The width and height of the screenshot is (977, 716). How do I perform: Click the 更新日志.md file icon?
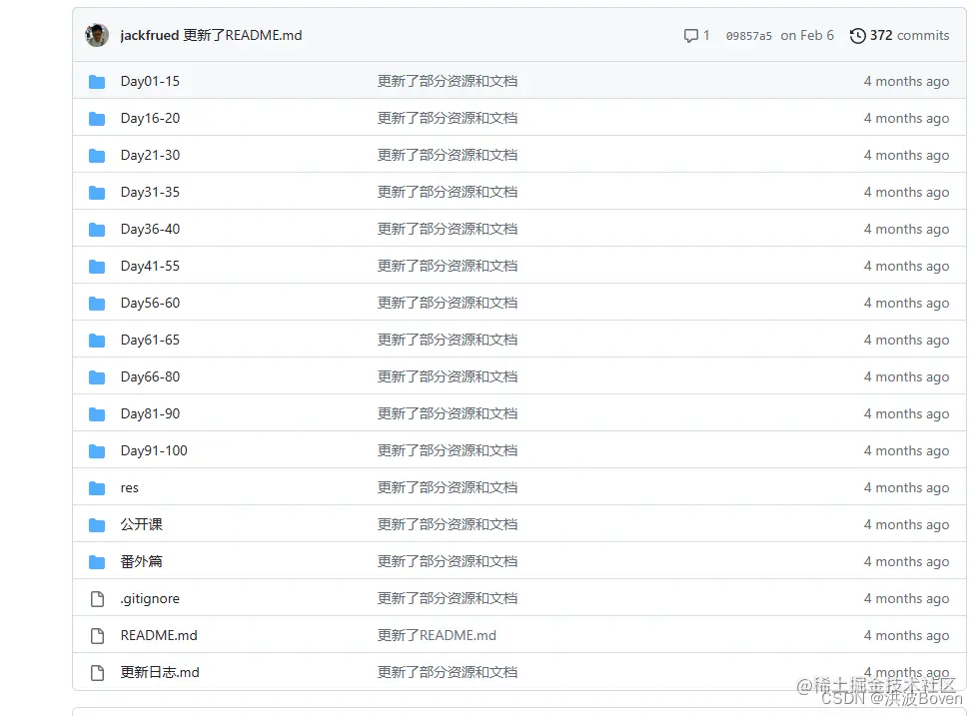click(97, 673)
